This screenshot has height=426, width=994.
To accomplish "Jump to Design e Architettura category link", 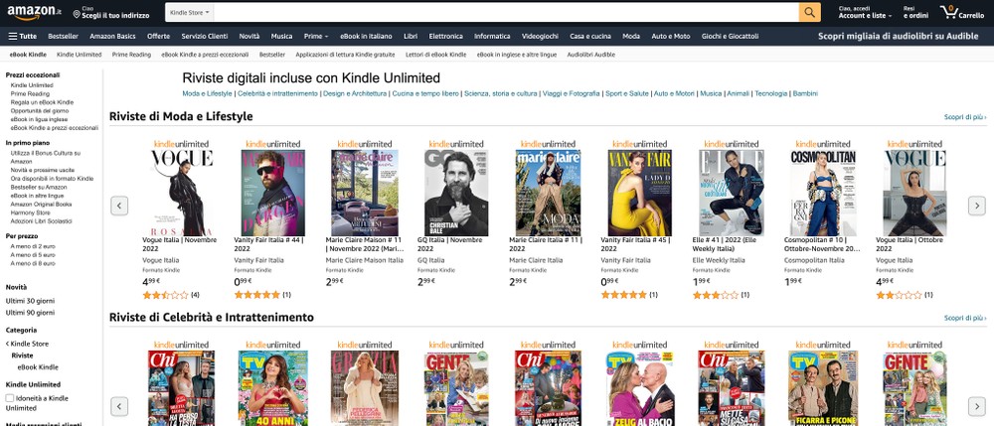I will click(355, 93).
